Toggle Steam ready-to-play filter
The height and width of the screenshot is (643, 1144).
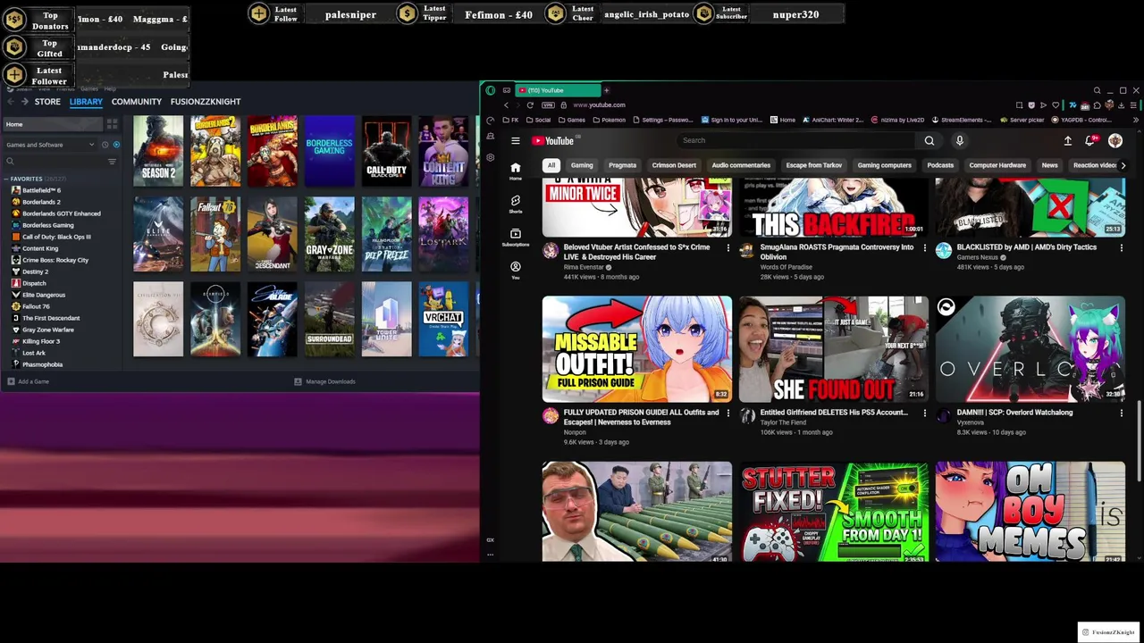pyautogui.click(x=115, y=145)
